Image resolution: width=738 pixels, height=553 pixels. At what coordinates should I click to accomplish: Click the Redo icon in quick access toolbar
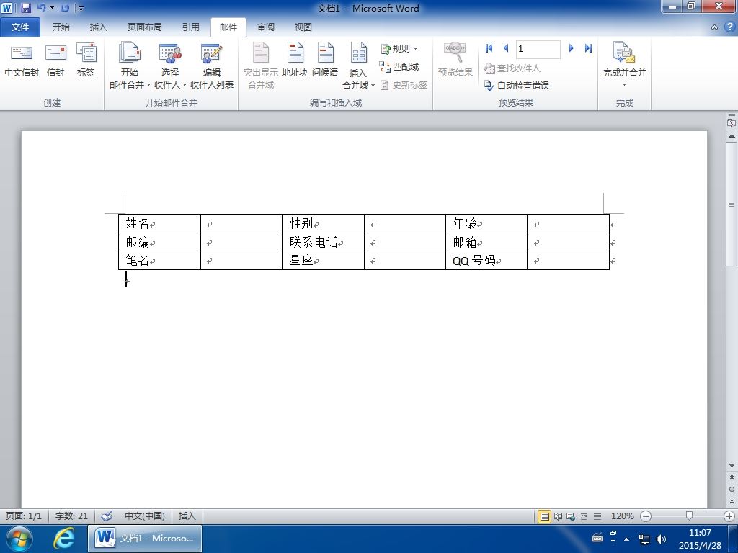click(x=65, y=8)
